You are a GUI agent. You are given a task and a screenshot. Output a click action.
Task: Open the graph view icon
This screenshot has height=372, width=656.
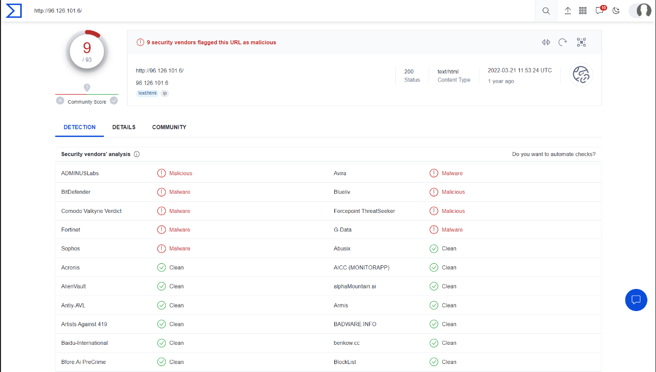pos(581,42)
